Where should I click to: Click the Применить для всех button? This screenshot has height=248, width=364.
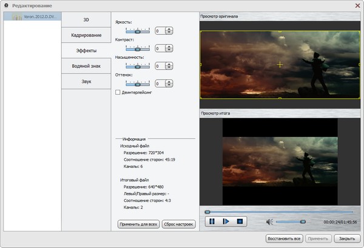(138, 224)
